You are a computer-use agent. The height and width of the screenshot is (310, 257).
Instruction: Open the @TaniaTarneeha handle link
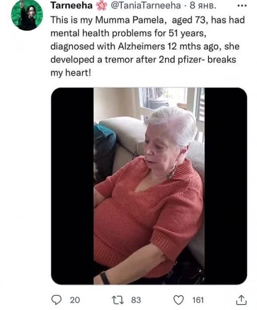[x=146, y=6]
